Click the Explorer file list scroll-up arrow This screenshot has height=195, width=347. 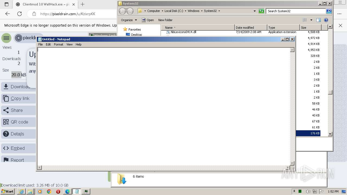[330, 27]
